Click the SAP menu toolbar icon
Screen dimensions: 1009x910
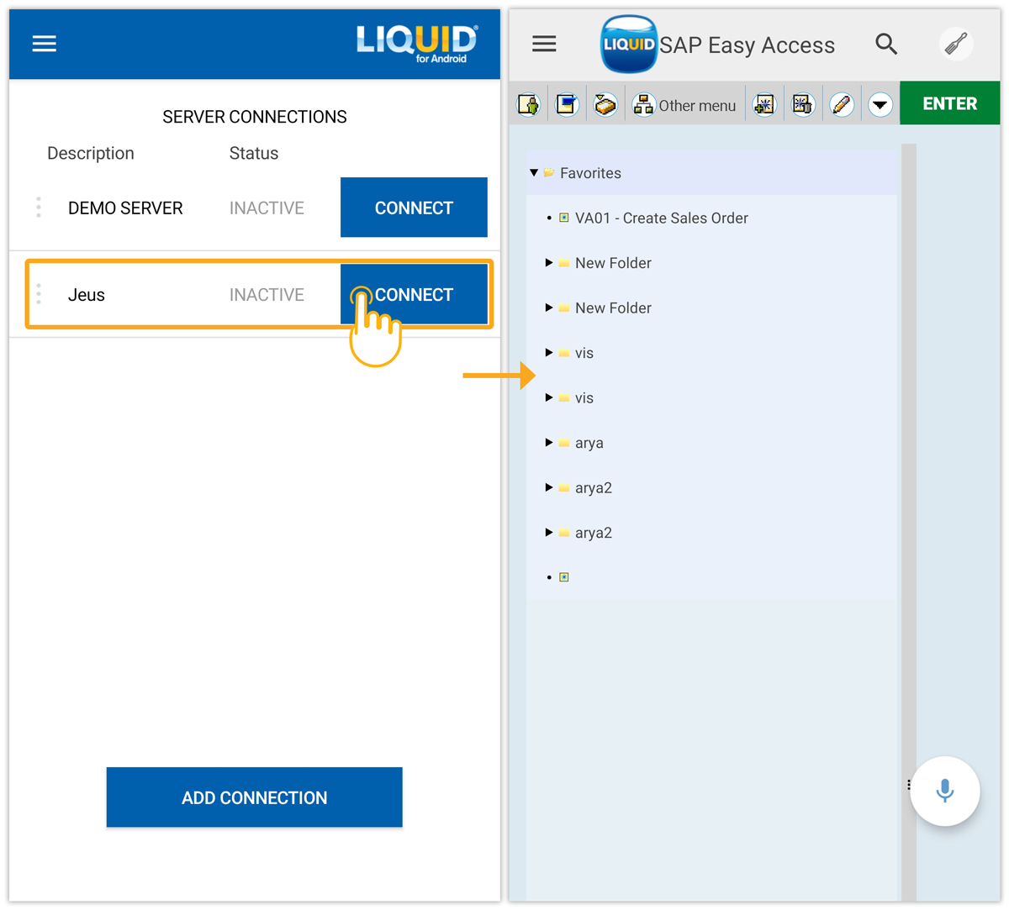pos(567,105)
